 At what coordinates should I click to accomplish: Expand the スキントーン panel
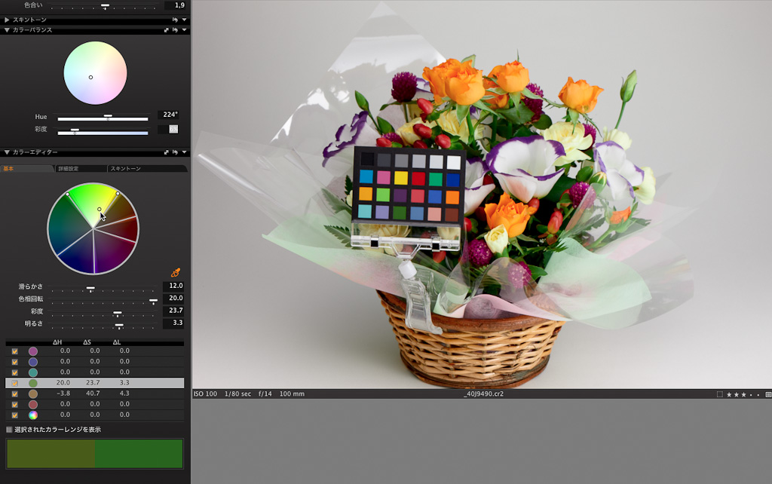[x=7, y=20]
